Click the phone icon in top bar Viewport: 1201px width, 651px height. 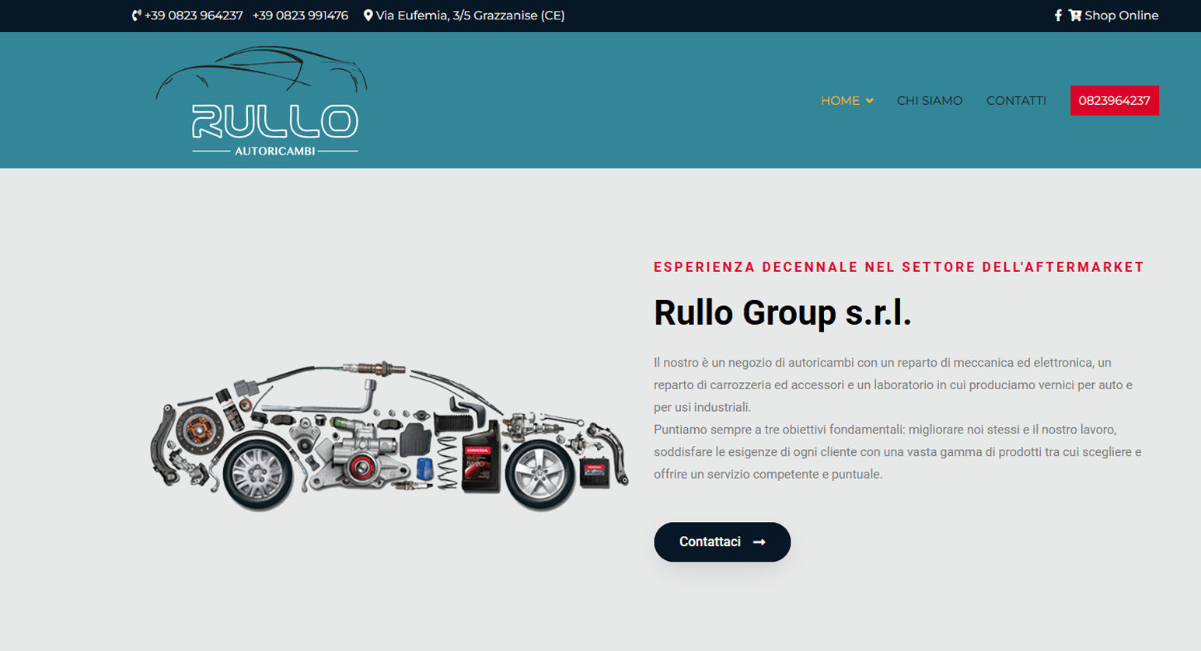tap(136, 16)
